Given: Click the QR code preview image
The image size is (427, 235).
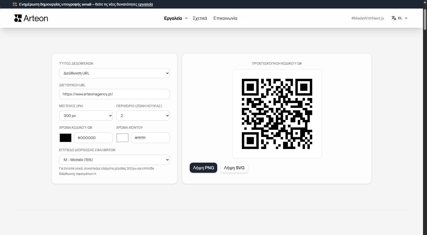Looking at the screenshot, I should [277, 114].
